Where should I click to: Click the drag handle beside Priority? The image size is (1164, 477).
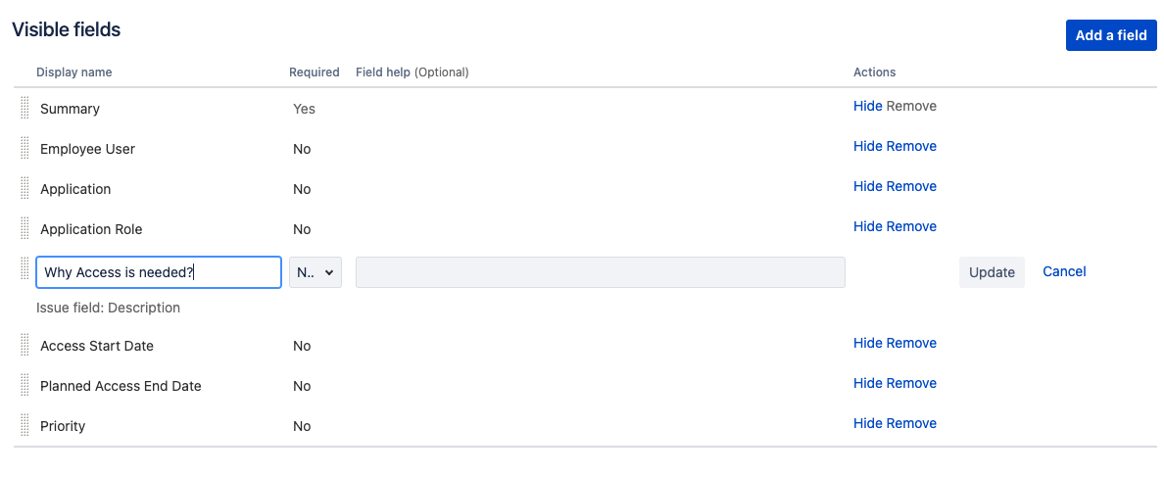pyautogui.click(x=25, y=425)
